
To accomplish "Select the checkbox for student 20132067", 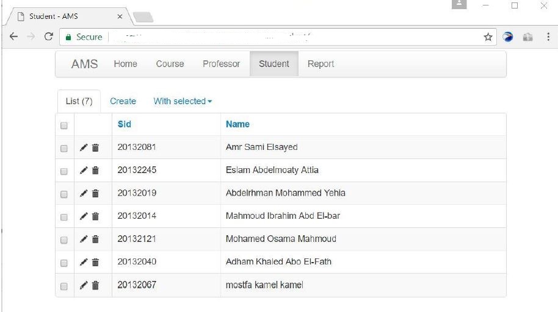I will tap(64, 286).
